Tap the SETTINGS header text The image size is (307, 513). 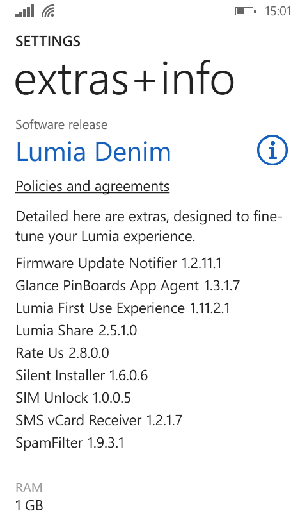click(x=47, y=42)
